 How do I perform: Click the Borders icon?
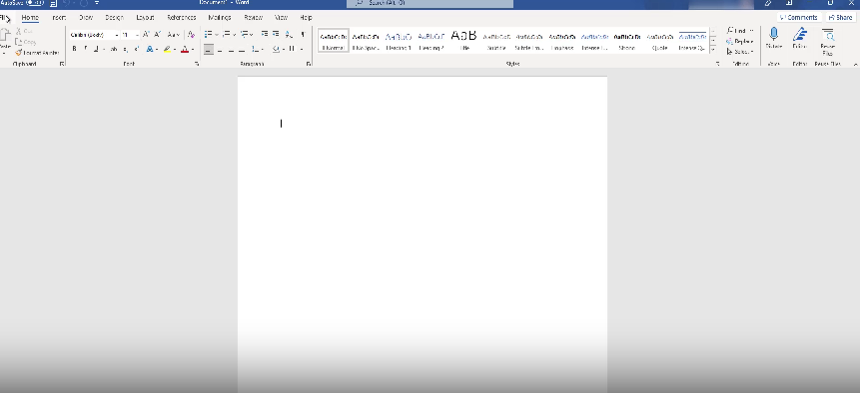pyautogui.click(x=292, y=49)
